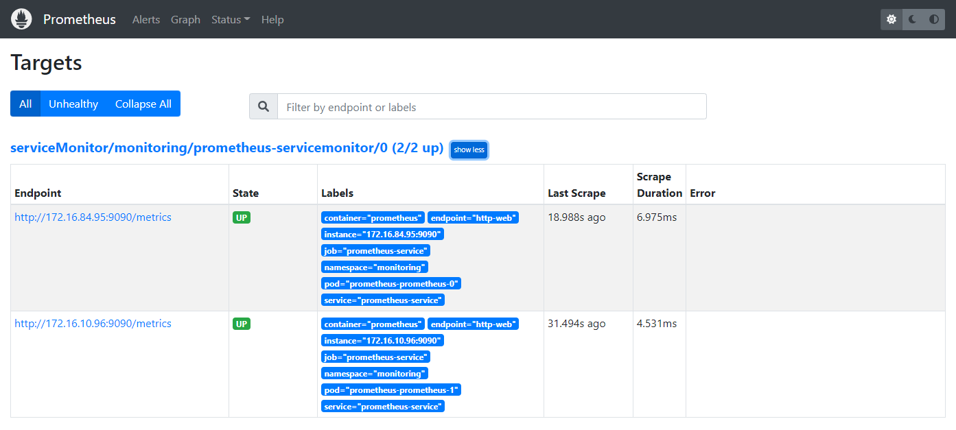
Task: Click the 18.988s ago last scrape value
Action: (576, 217)
